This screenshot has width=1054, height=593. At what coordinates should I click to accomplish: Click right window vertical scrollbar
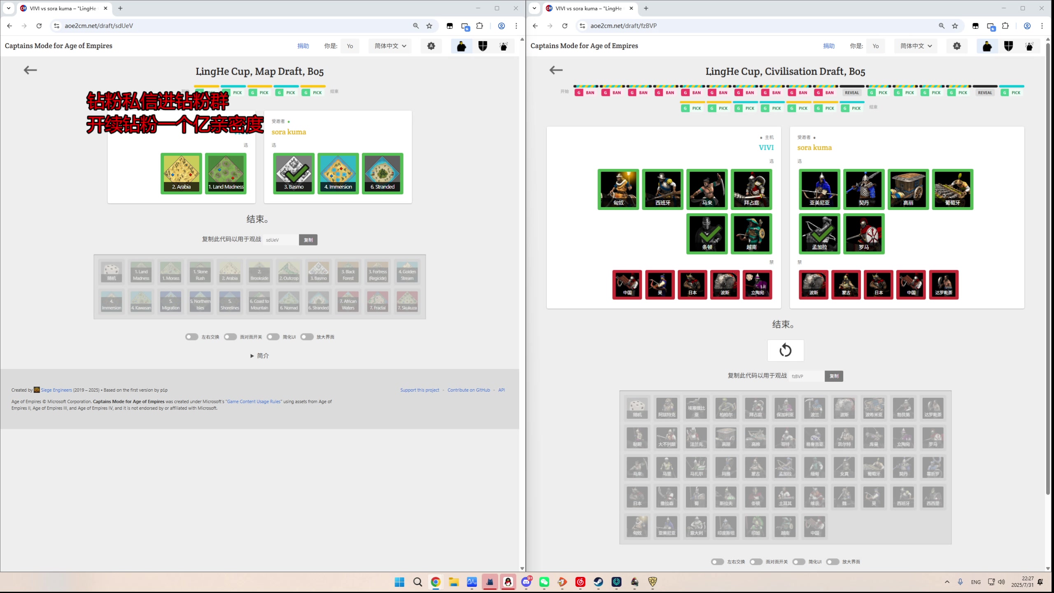click(x=1048, y=268)
